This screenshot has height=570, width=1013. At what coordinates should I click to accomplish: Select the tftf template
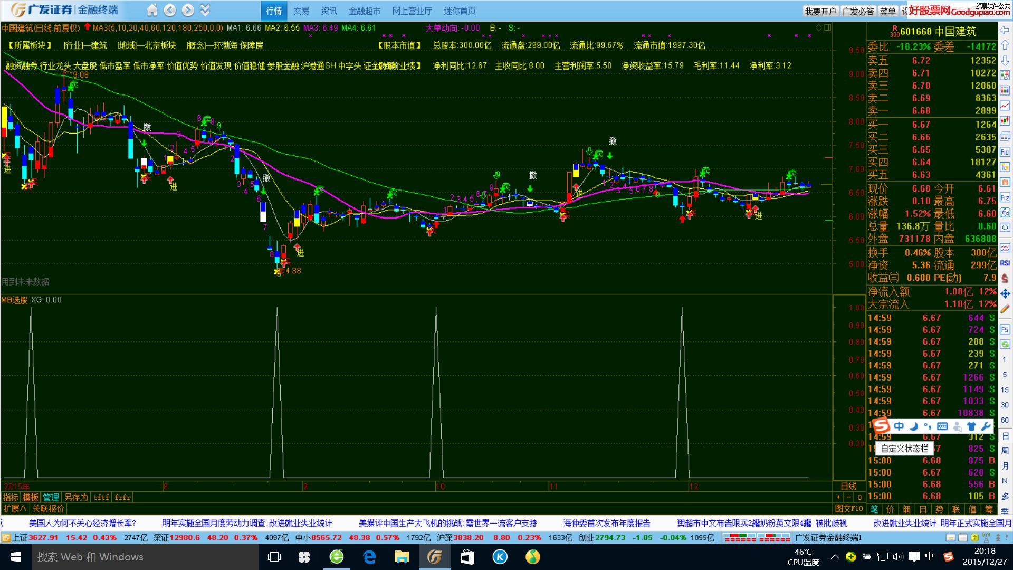101,497
